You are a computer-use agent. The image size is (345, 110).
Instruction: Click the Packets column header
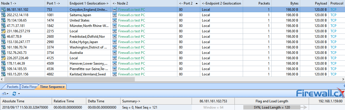257,3
